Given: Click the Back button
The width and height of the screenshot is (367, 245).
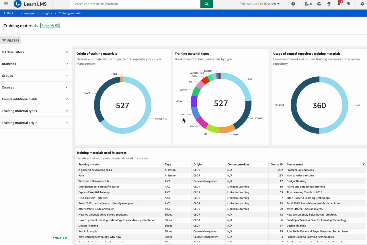Looking at the screenshot, I should 8,13.
